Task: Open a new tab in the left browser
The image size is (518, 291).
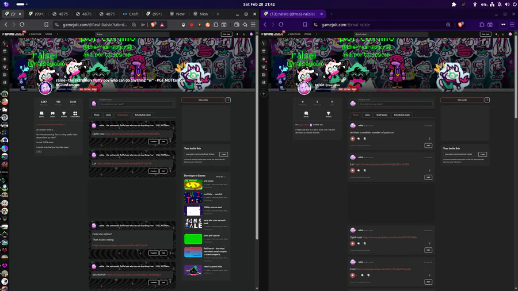Action: pyautogui.click(x=218, y=14)
